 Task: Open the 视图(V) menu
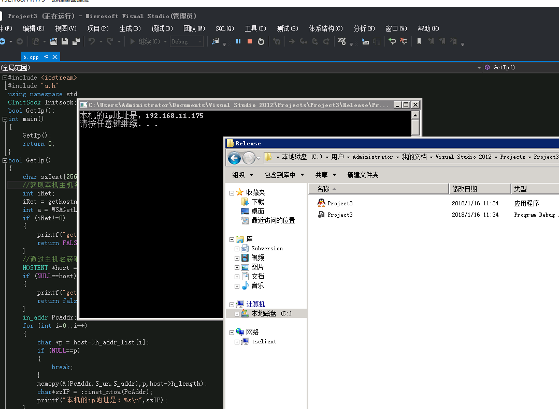coord(66,28)
